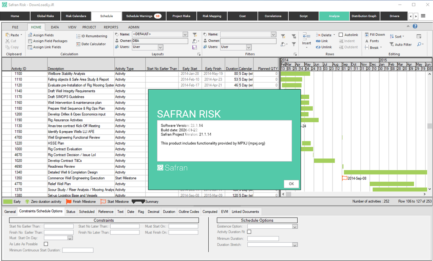The width and height of the screenshot is (433, 261).
Task: Go to the Analyze tab
Action: pos(334,16)
